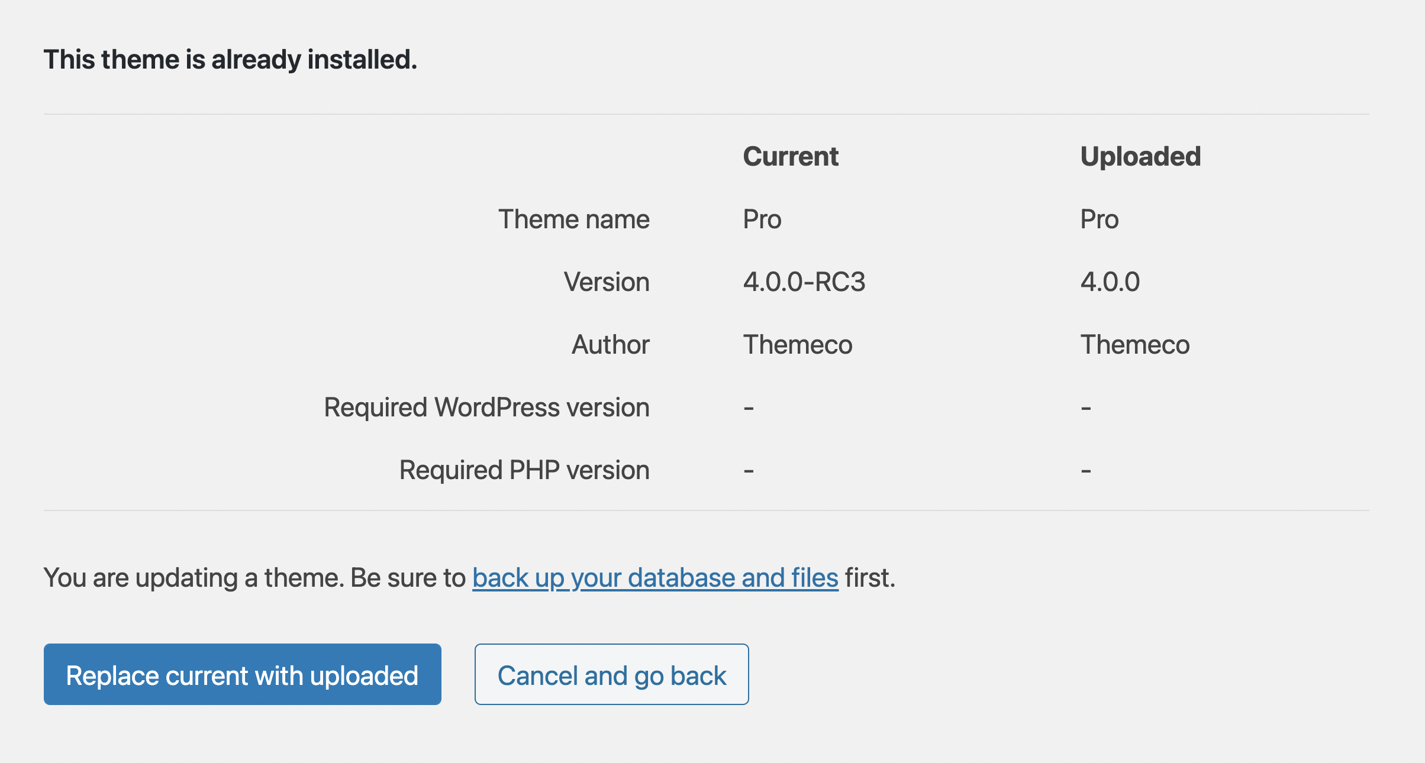Click the heading This theme is already installed
Viewport: 1425px width, 763px height.
click(230, 58)
